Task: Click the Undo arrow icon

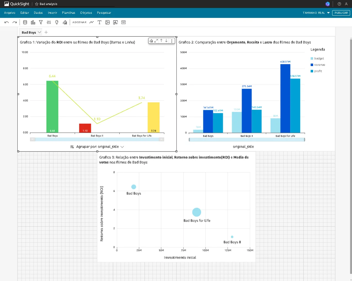Action: coord(7,22)
